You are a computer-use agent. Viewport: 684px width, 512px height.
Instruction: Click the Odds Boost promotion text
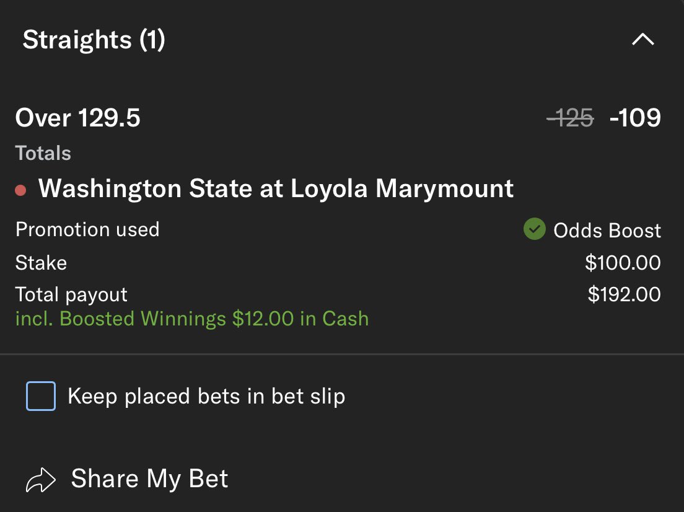(x=607, y=231)
